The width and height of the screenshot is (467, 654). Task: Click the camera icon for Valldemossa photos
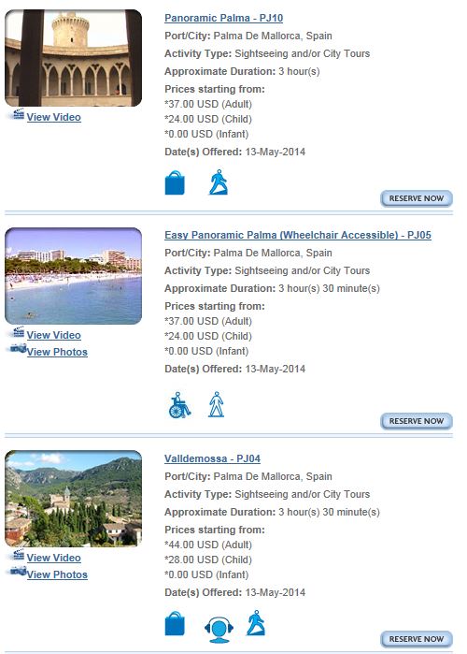(19, 571)
